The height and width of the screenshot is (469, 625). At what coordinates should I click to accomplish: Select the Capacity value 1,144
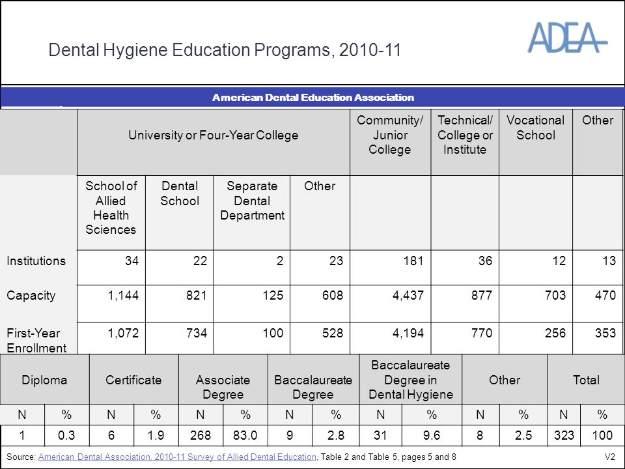123,296
